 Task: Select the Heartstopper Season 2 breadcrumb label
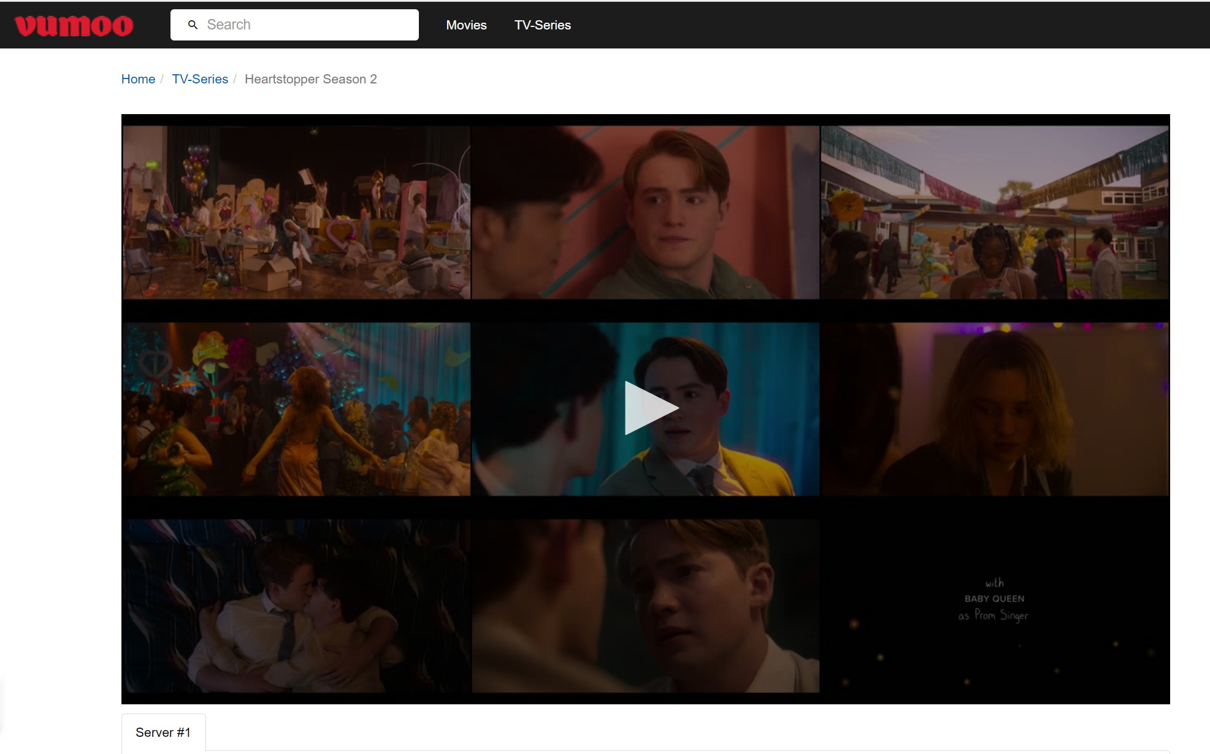(x=311, y=79)
